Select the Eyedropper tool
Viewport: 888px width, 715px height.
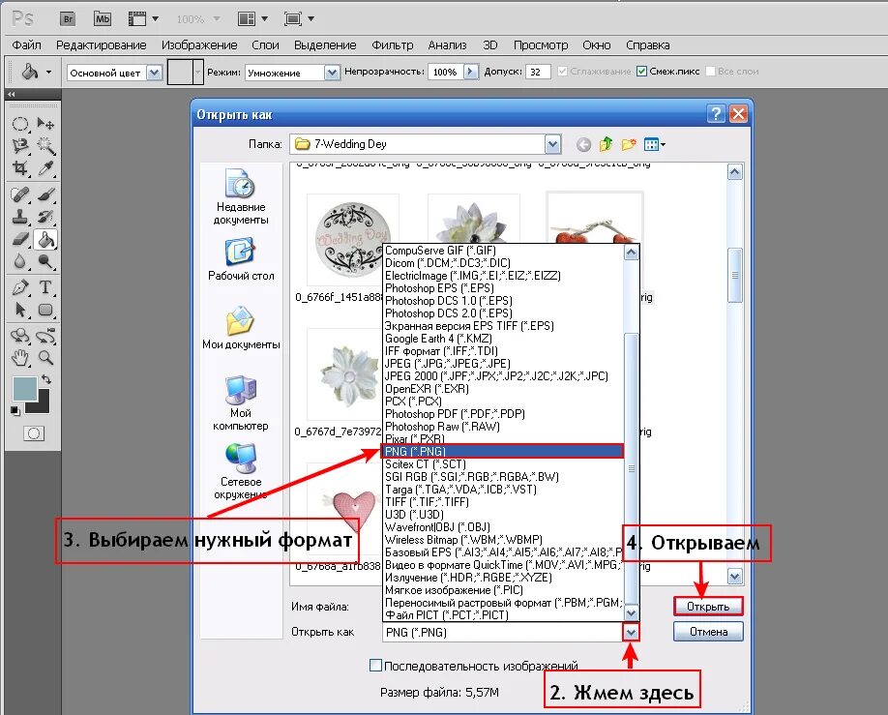pyautogui.click(x=45, y=167)
